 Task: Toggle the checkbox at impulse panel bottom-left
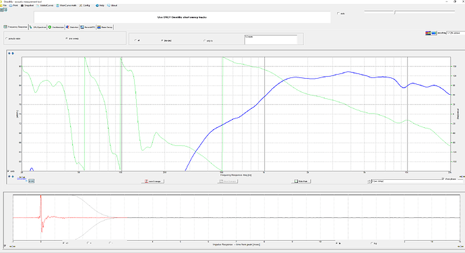click(5, 246)
